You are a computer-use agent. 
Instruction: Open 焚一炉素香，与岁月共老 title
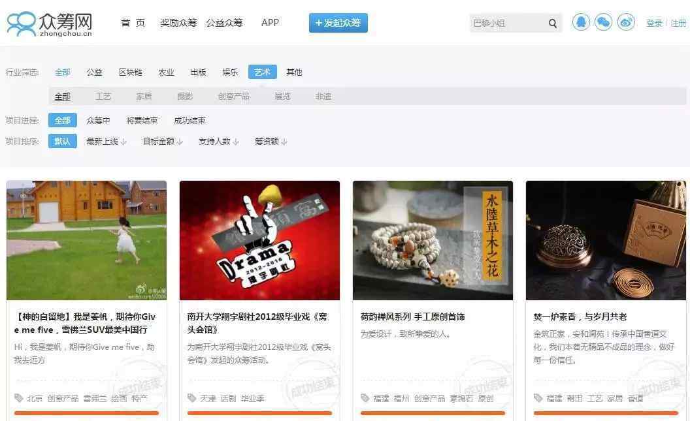[580, 317]
